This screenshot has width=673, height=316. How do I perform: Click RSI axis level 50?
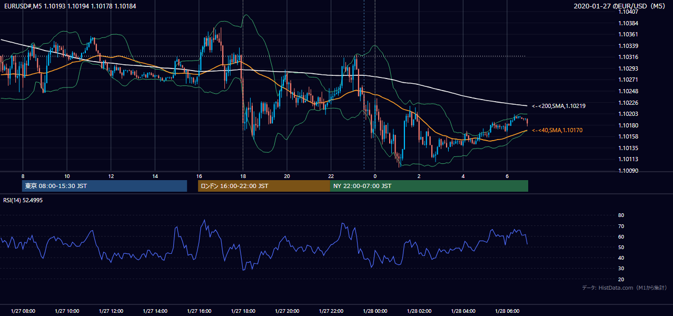click(x=621, y=247)
